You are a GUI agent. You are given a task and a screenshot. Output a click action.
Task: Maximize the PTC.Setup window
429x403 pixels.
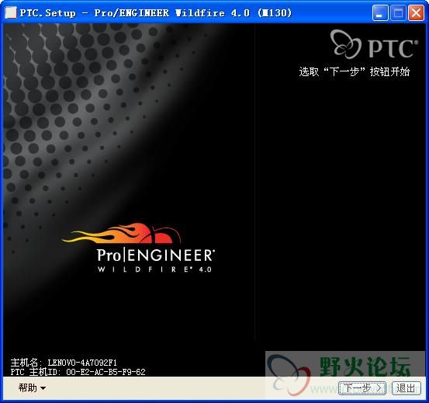pyautogui.click(x=398, y=13)
